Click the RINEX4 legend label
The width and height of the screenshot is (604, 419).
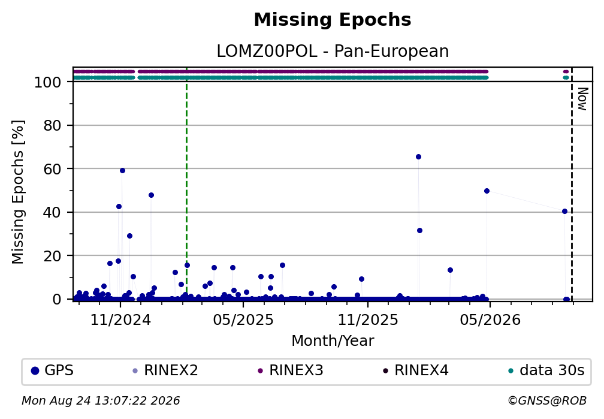[421, 370]
